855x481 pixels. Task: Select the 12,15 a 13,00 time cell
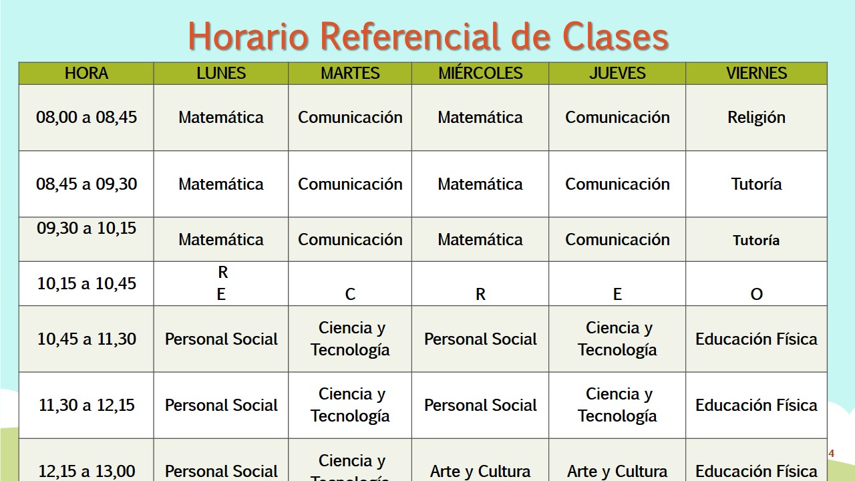(x=86, y=472)
